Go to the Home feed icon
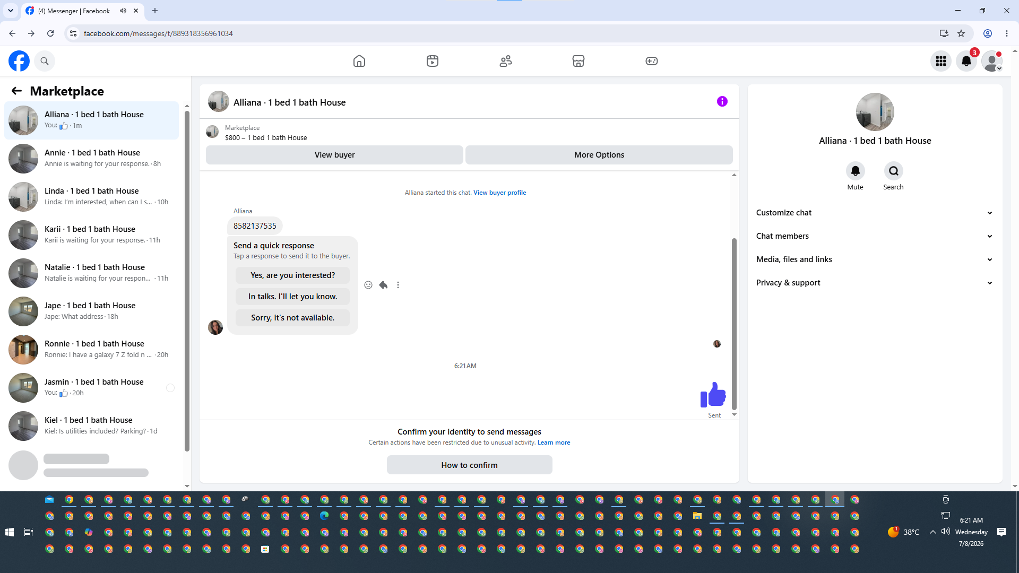The image size is (1019, 573). [x=359, y=61]
